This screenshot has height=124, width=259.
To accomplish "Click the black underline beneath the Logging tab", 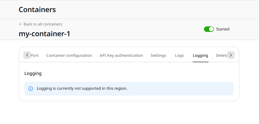I will click(x=200, y=62).
